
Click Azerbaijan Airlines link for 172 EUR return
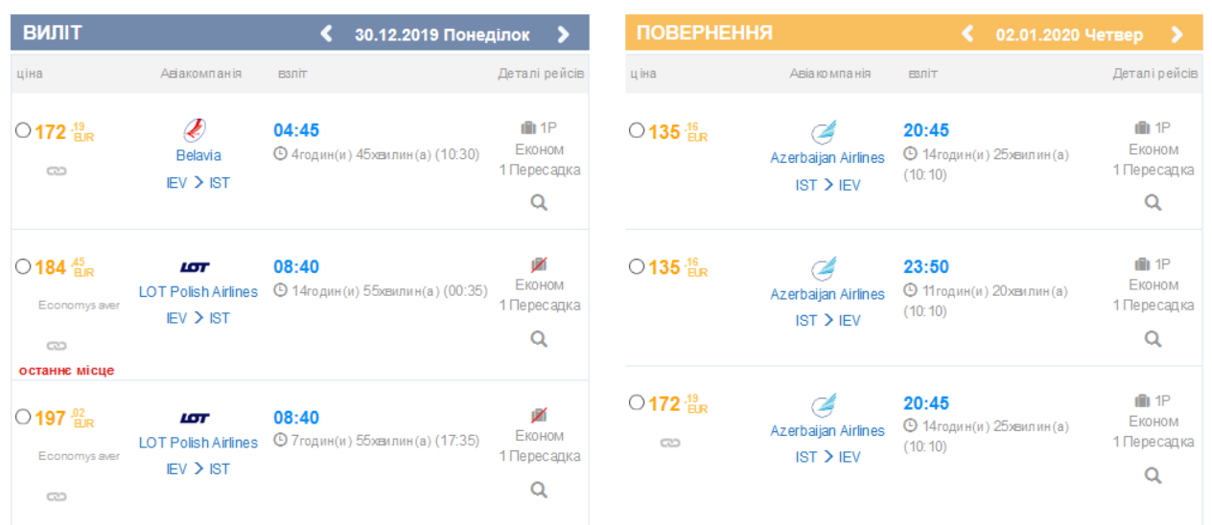pyautogui.click(x=827, y=431)
